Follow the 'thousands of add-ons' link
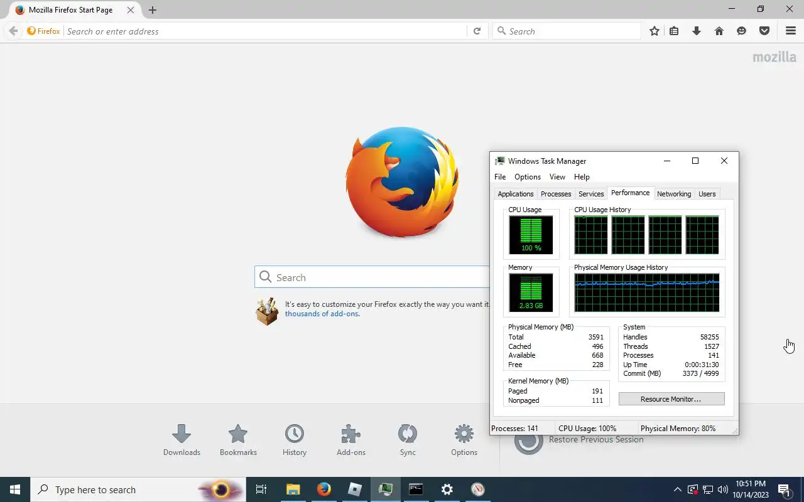 coord(322,314)
